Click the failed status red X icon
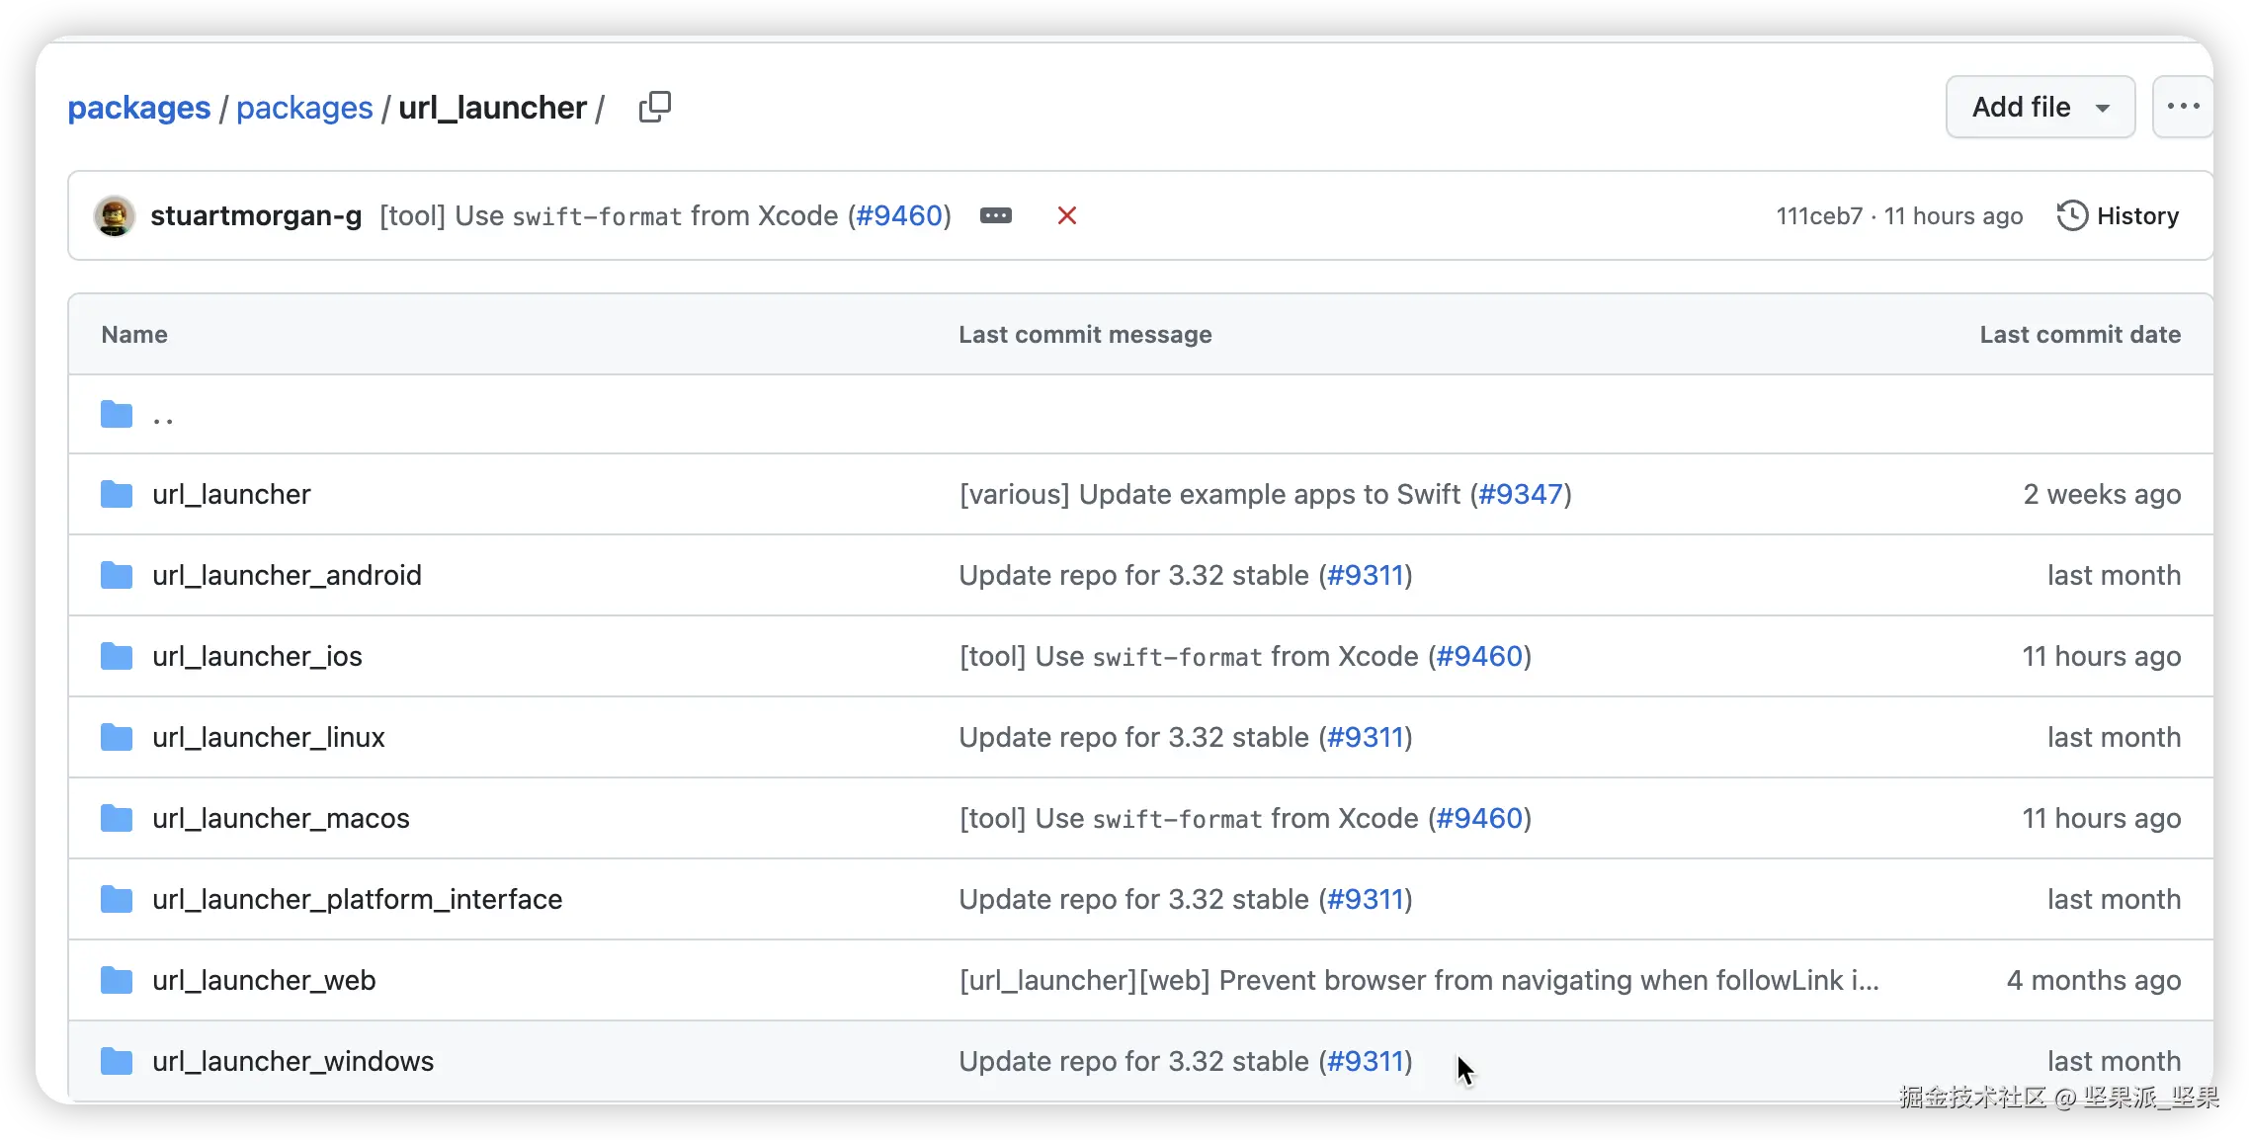2249x1140 pixels. [1066, 215]
